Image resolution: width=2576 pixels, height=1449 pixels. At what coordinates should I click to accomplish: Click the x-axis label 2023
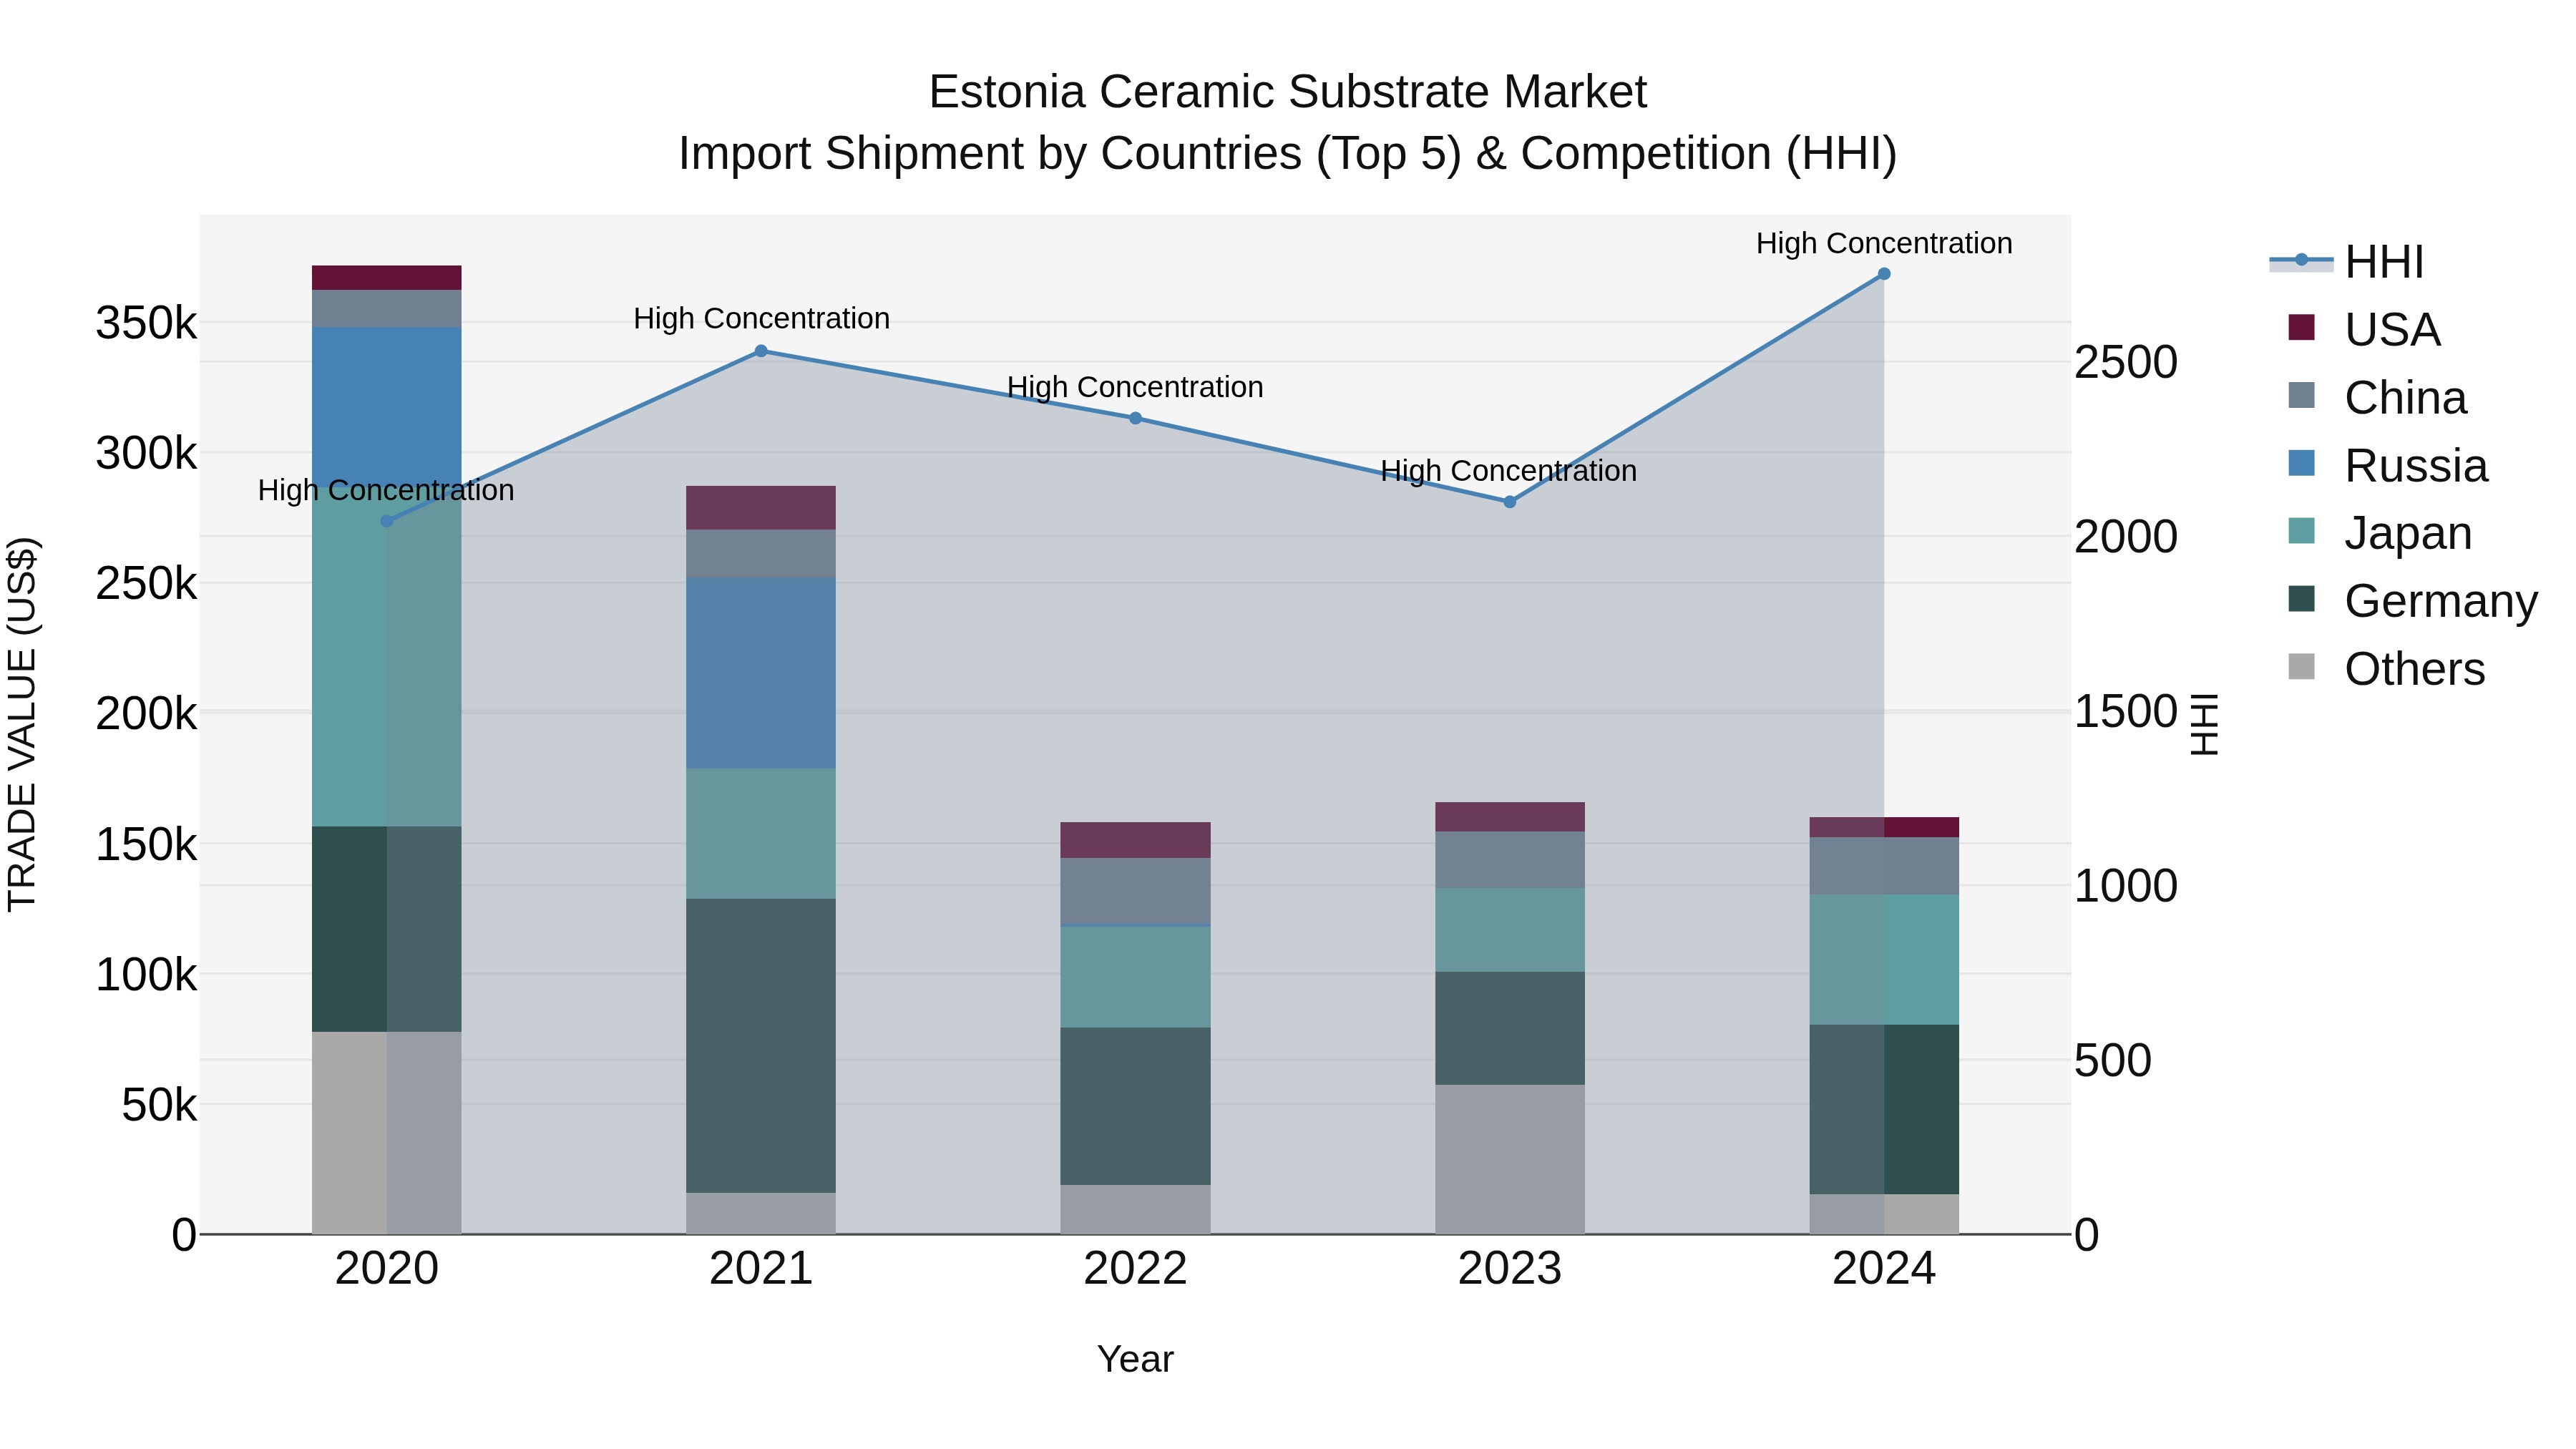(1510, 1269)
